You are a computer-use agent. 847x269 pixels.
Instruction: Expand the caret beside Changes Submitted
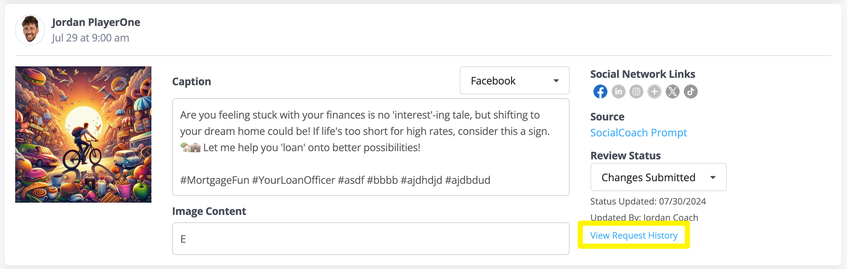click(x=713, y=177)
